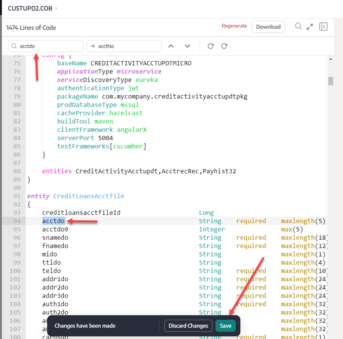Screen dimensions: 343x339
Task: Select the CUSTUPD2.COB file tab
Action: click(30, 8)
